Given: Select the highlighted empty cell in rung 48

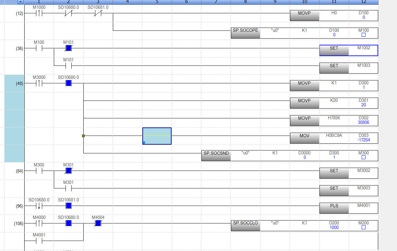Looking at the screenshot, I should tap(157, 136).
